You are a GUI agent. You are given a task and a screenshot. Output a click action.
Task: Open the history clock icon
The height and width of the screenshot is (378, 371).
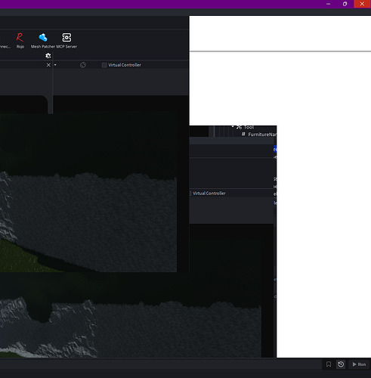click(x=341, y=364)
